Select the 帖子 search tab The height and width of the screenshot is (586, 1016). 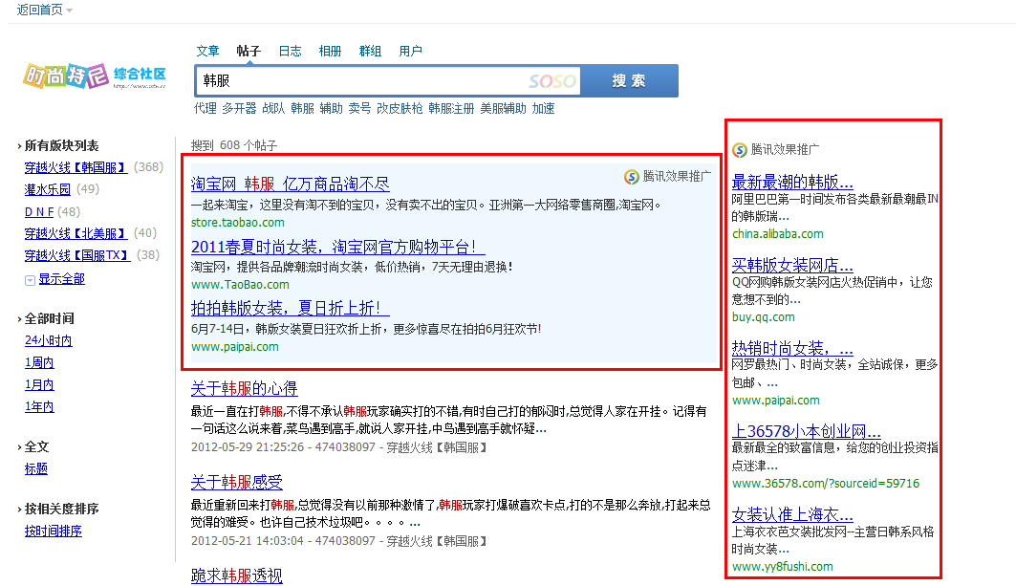(249, 51)
